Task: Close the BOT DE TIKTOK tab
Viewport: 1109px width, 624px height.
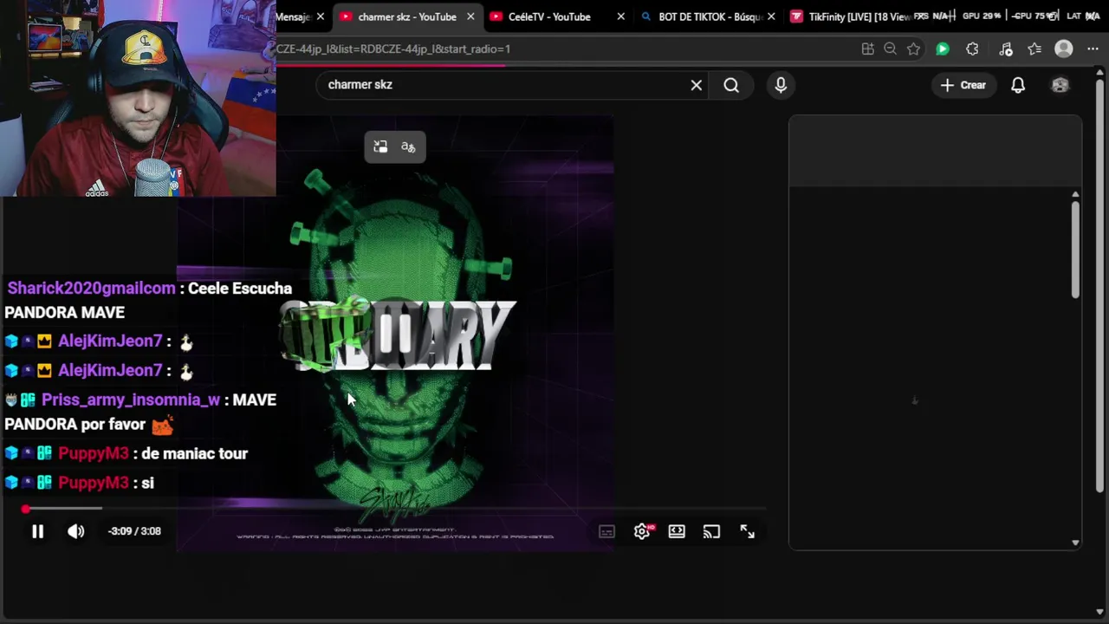Action: pyautogui.click(x=771, y=16)
